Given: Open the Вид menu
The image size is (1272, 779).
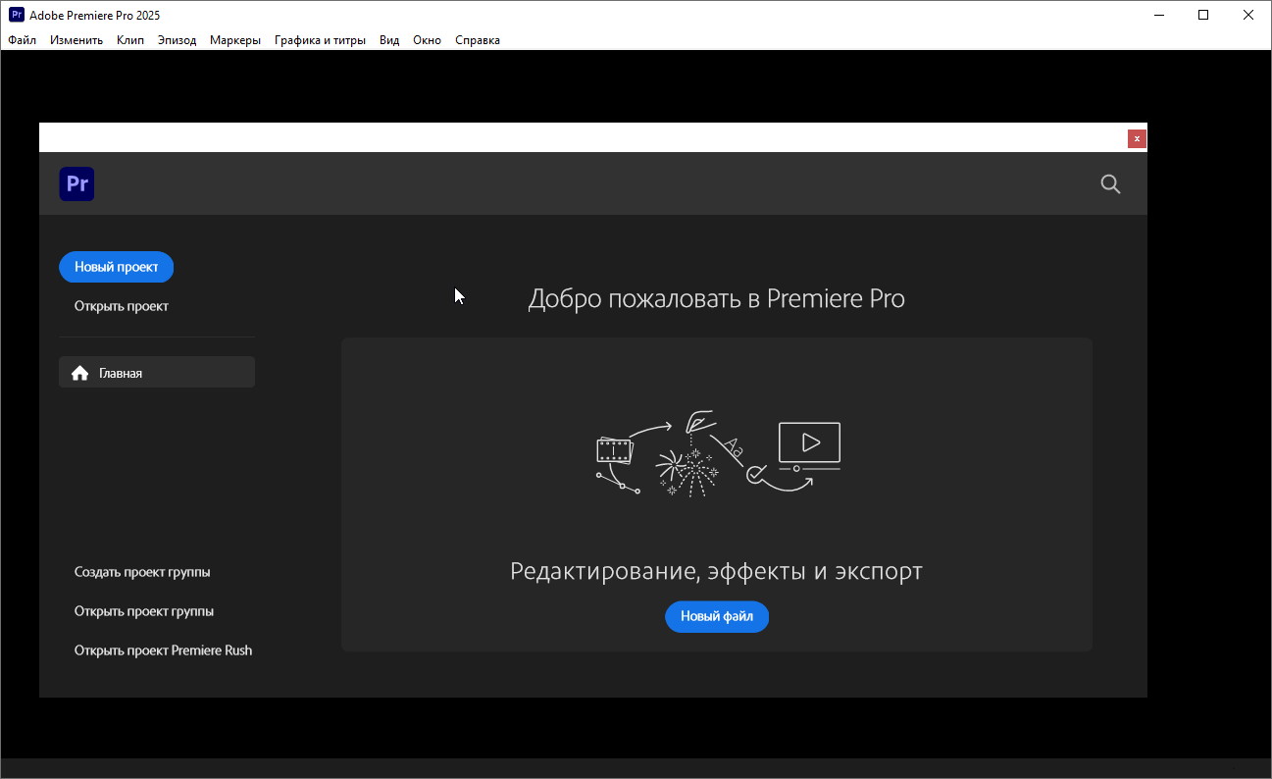Looking at the screenshot, I should click(x=389, y=40).
